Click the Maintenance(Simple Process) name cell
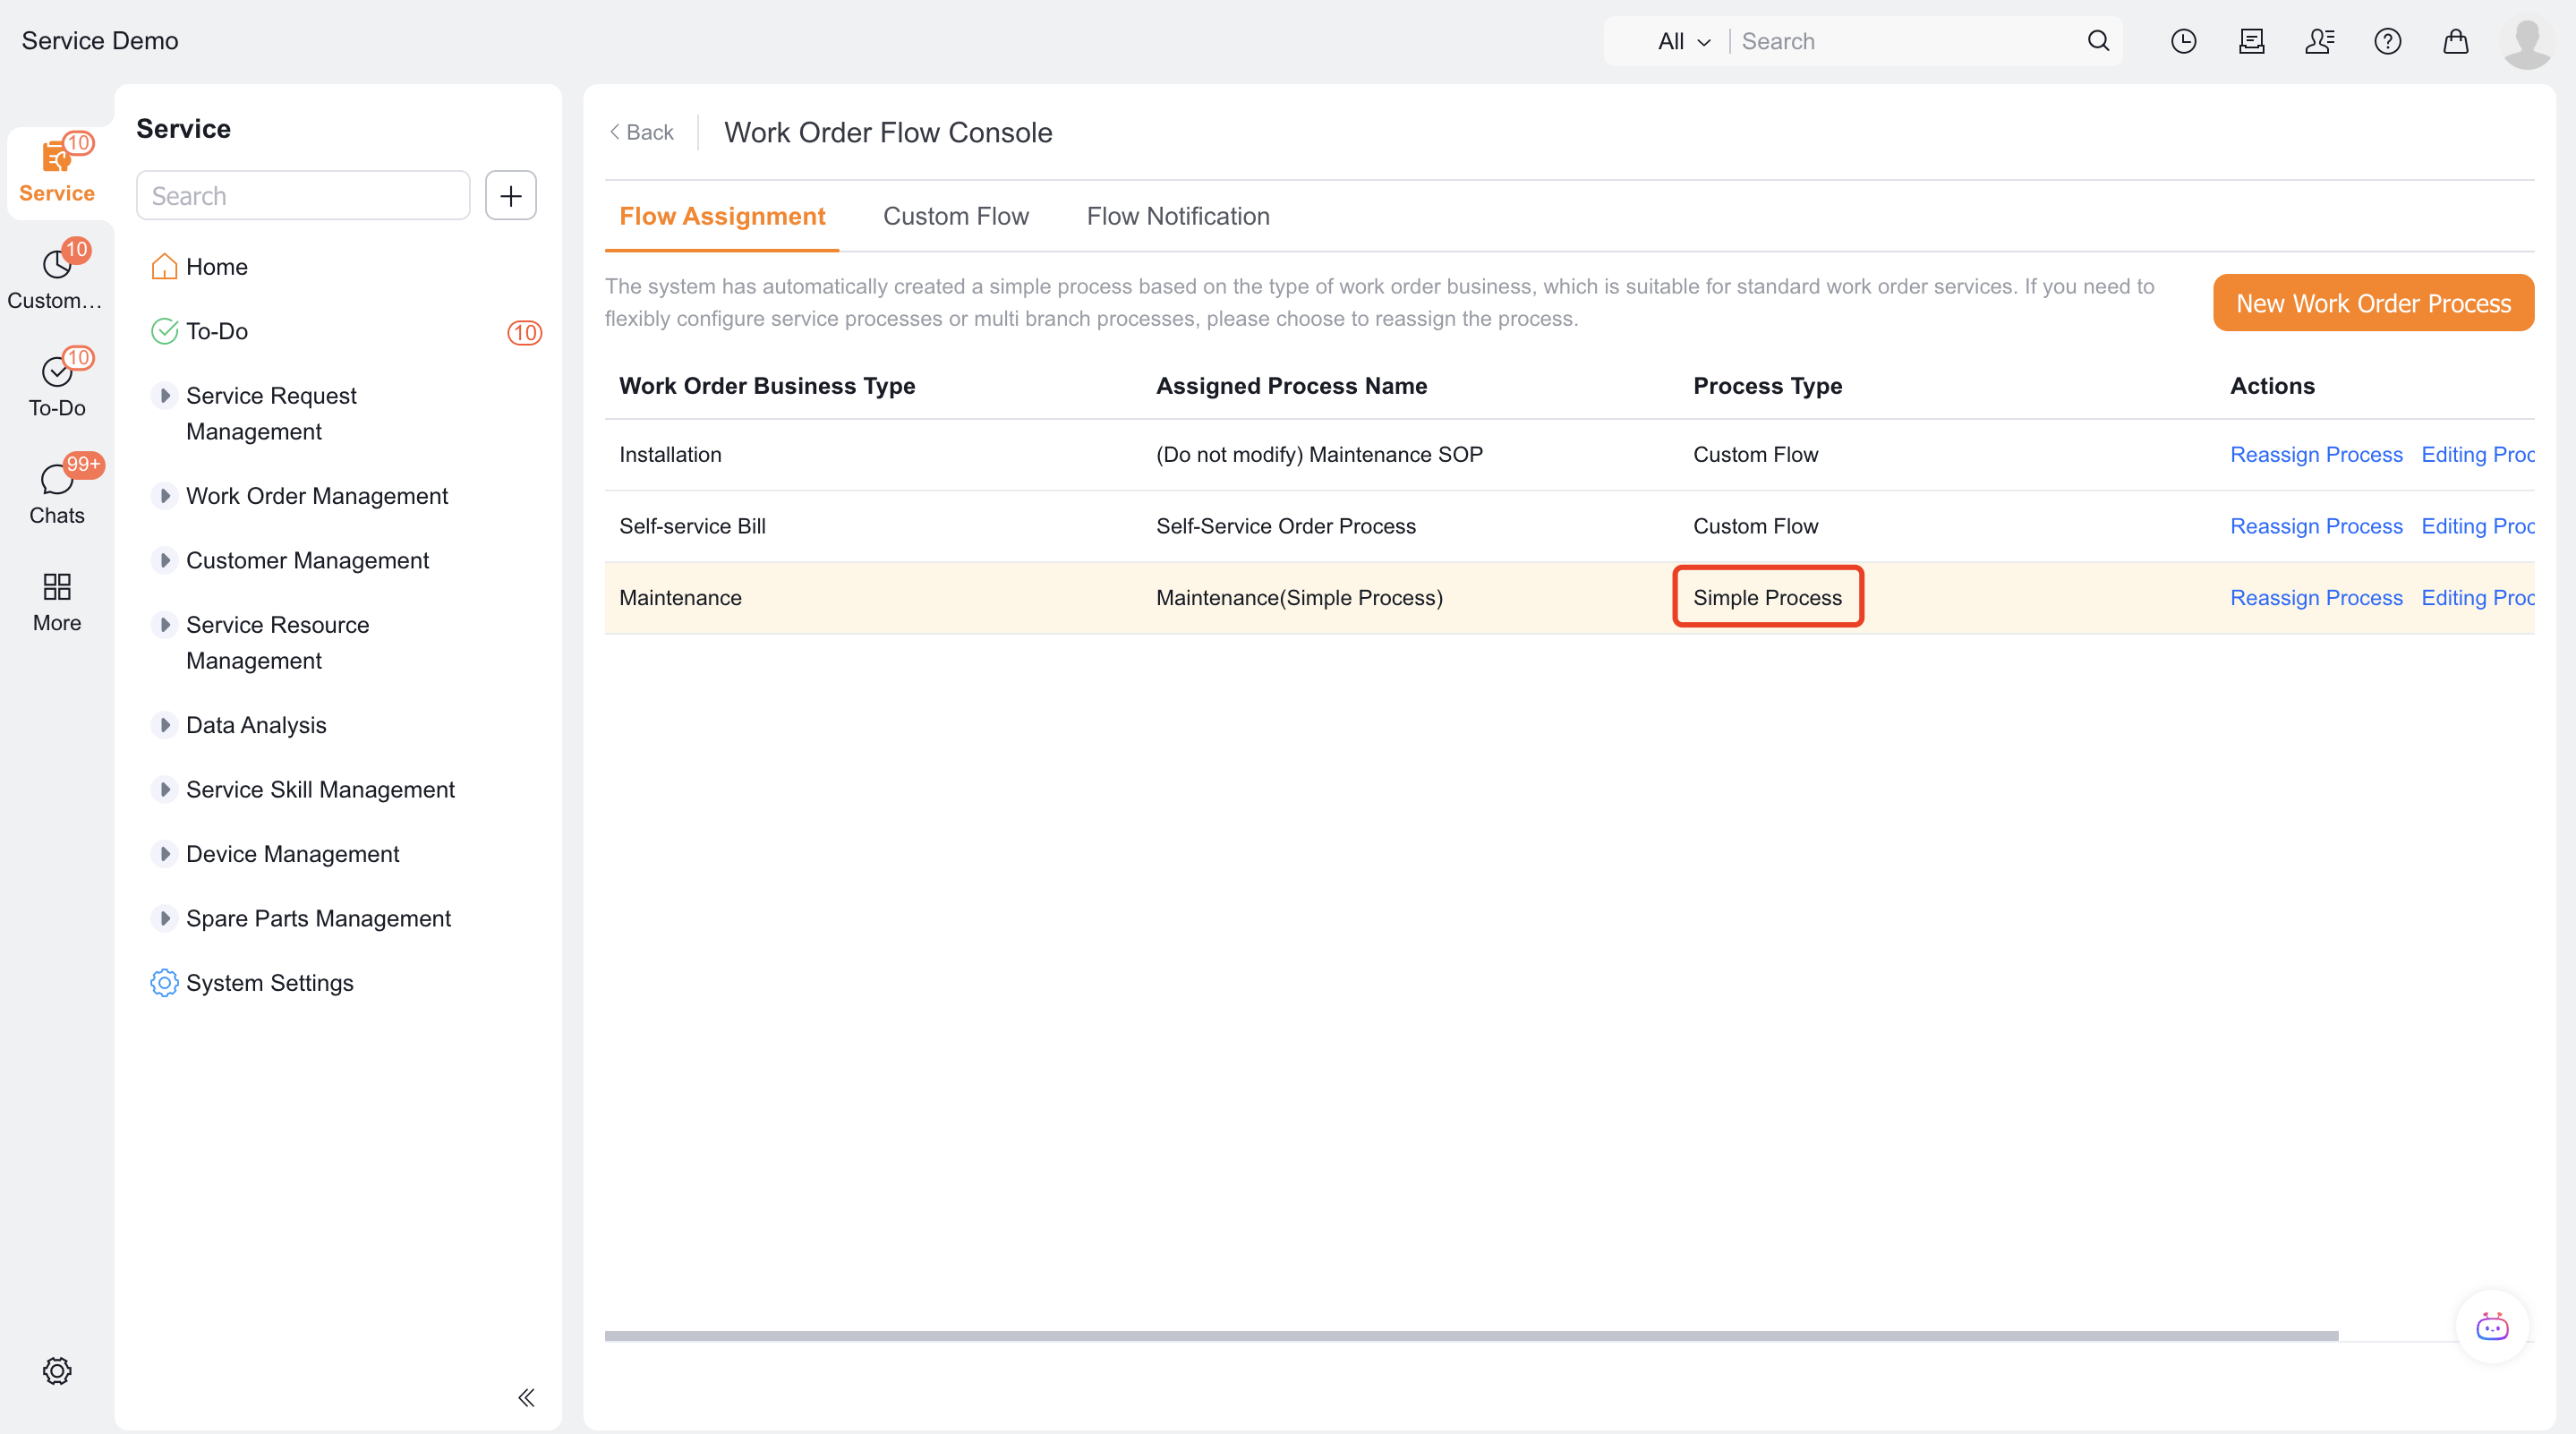This screenshot has height=1434, width=2576. point(1299,598)
